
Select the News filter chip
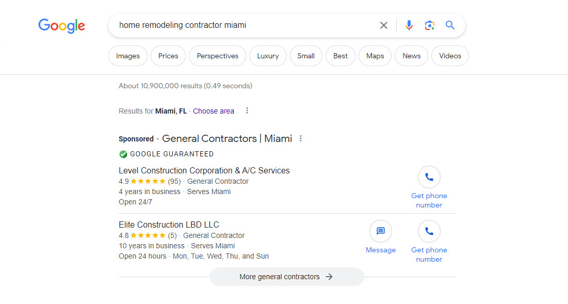point(411,56)
